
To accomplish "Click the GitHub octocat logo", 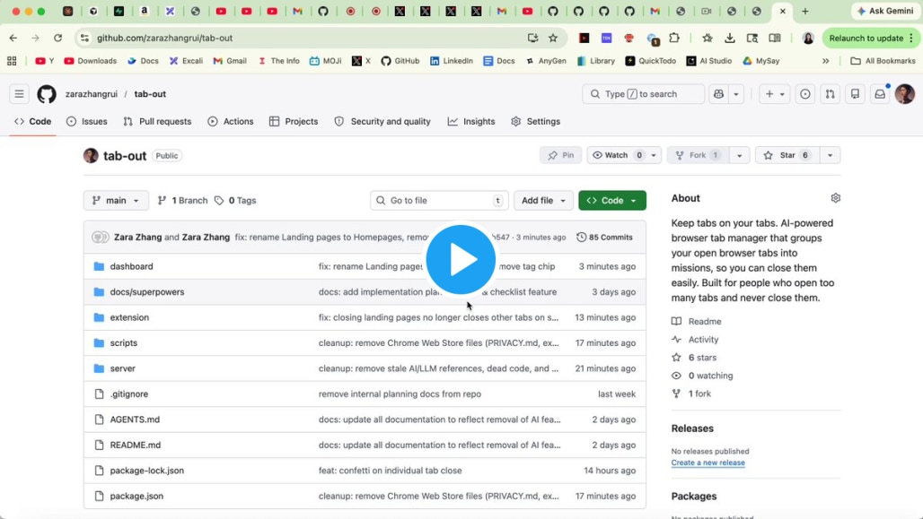I will 47,94.
